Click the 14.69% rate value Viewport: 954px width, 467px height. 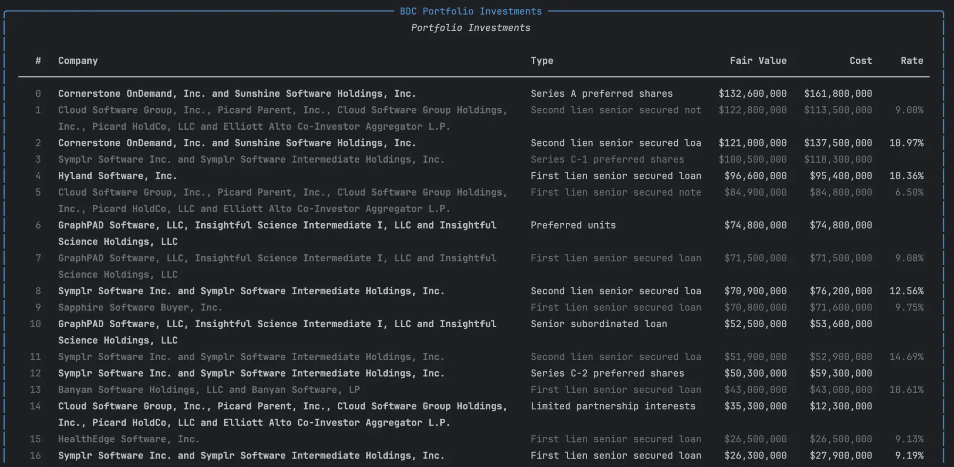click(906, 357)
